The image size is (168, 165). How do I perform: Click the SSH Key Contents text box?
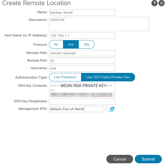(82, 90)
